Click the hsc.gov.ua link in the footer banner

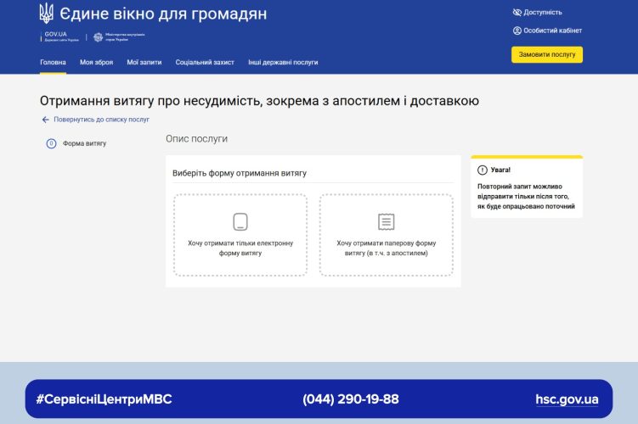(x=567, y=399)
